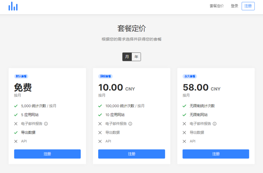Show email report info in 默认套餐 card
Screen dimensions: 263x173
[46, 124]
